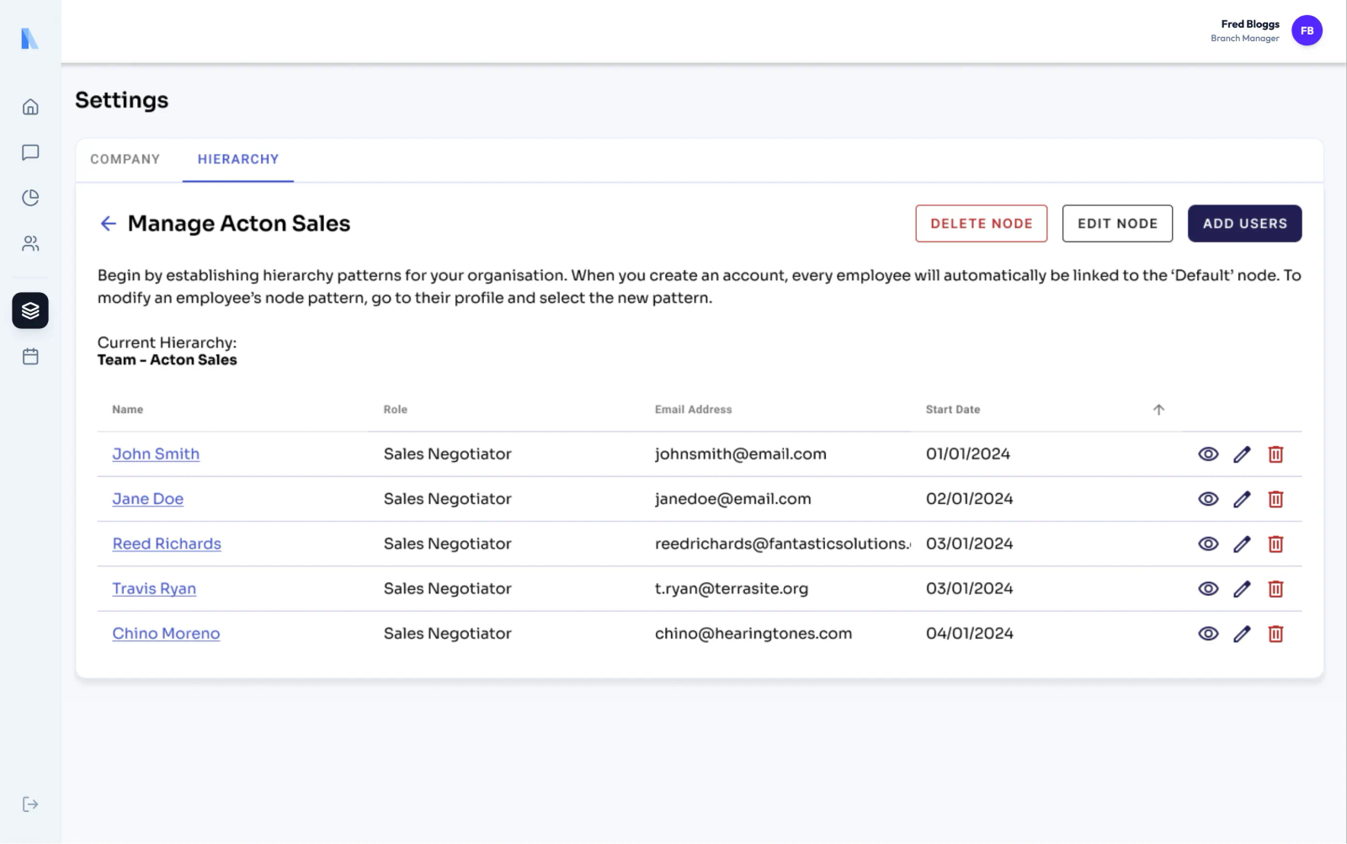Image resolution: width=1347 pixels, height=844 pixels.
Task: Delete Travis Ryan with trash icon
Action: [x=1275, y=589]
